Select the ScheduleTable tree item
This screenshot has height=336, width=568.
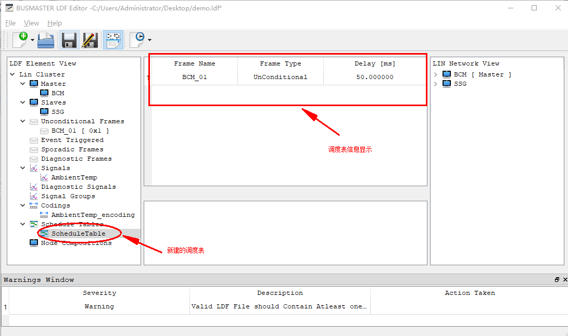[x=79, y=234]
